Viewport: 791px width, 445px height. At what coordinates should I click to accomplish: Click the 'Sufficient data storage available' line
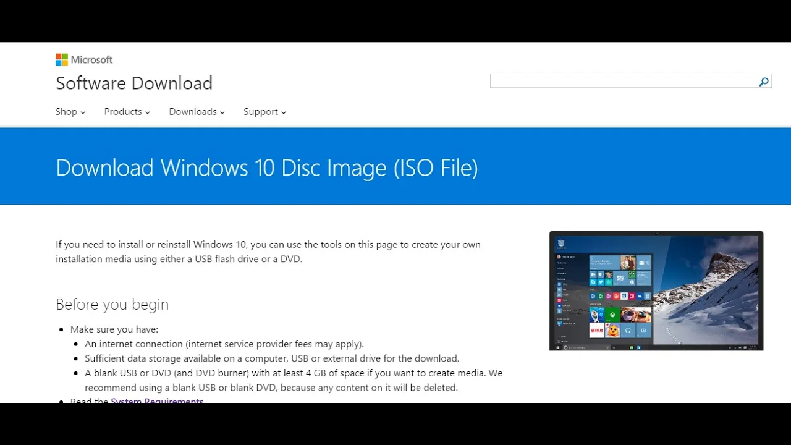click(272, 358)
